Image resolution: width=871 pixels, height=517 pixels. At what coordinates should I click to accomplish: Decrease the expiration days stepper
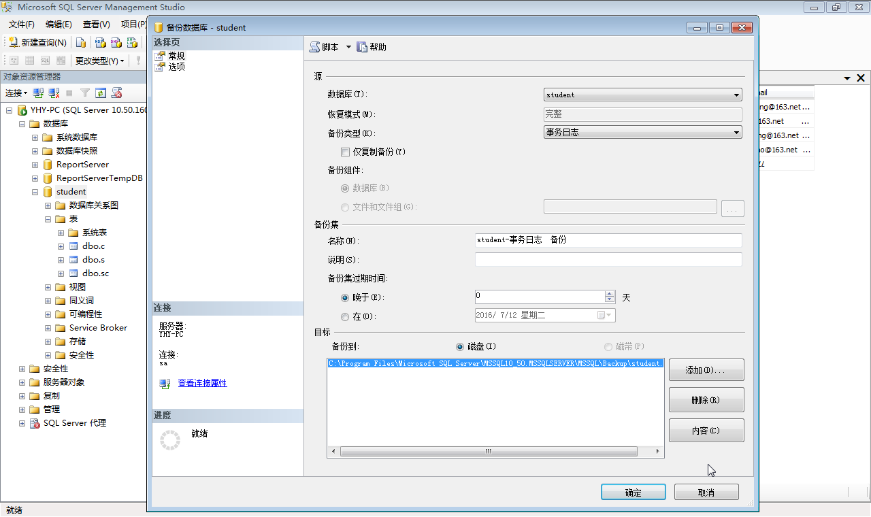(x=610, y=300)
